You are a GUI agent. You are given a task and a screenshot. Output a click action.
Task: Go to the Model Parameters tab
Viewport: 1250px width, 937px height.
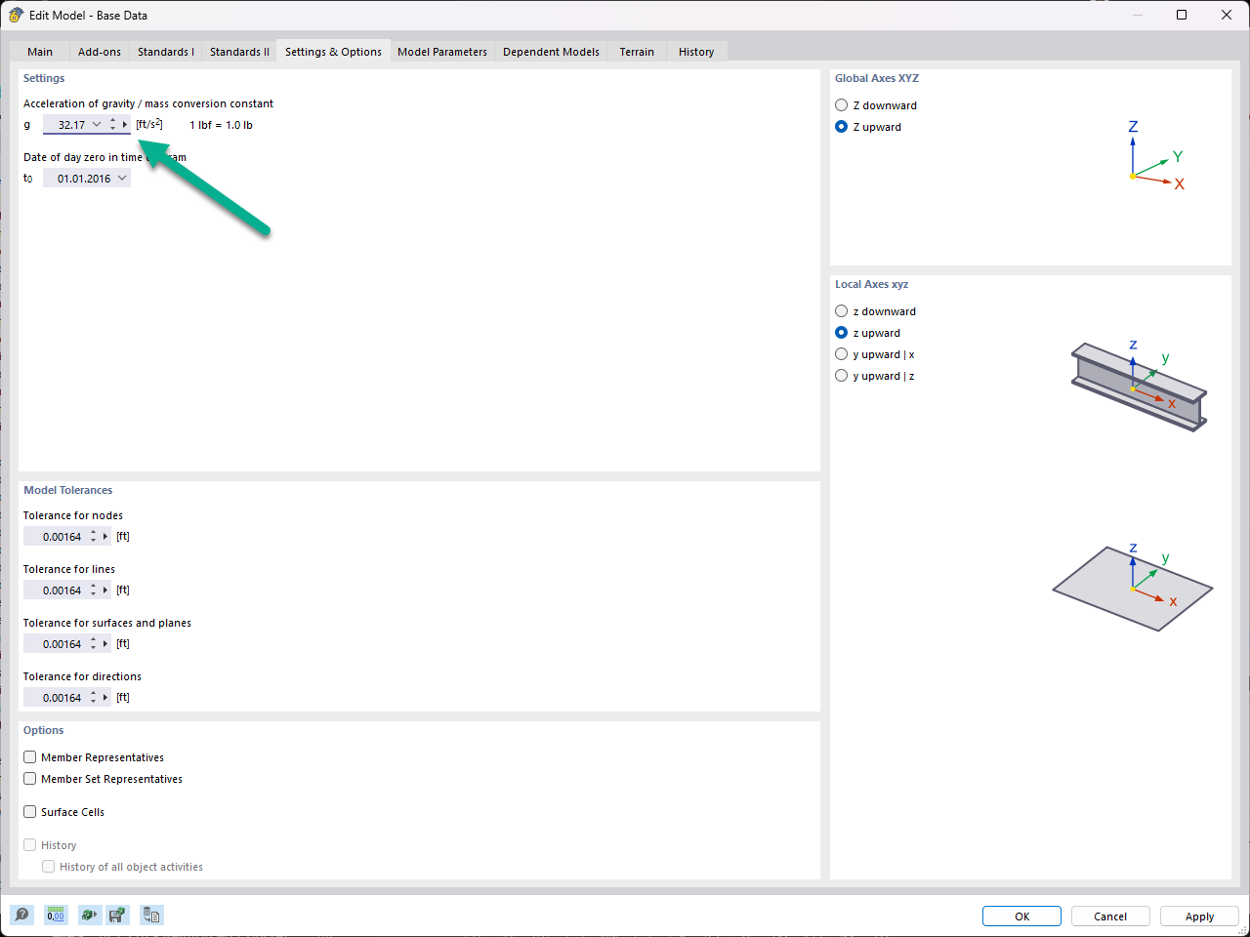(442, 52)
